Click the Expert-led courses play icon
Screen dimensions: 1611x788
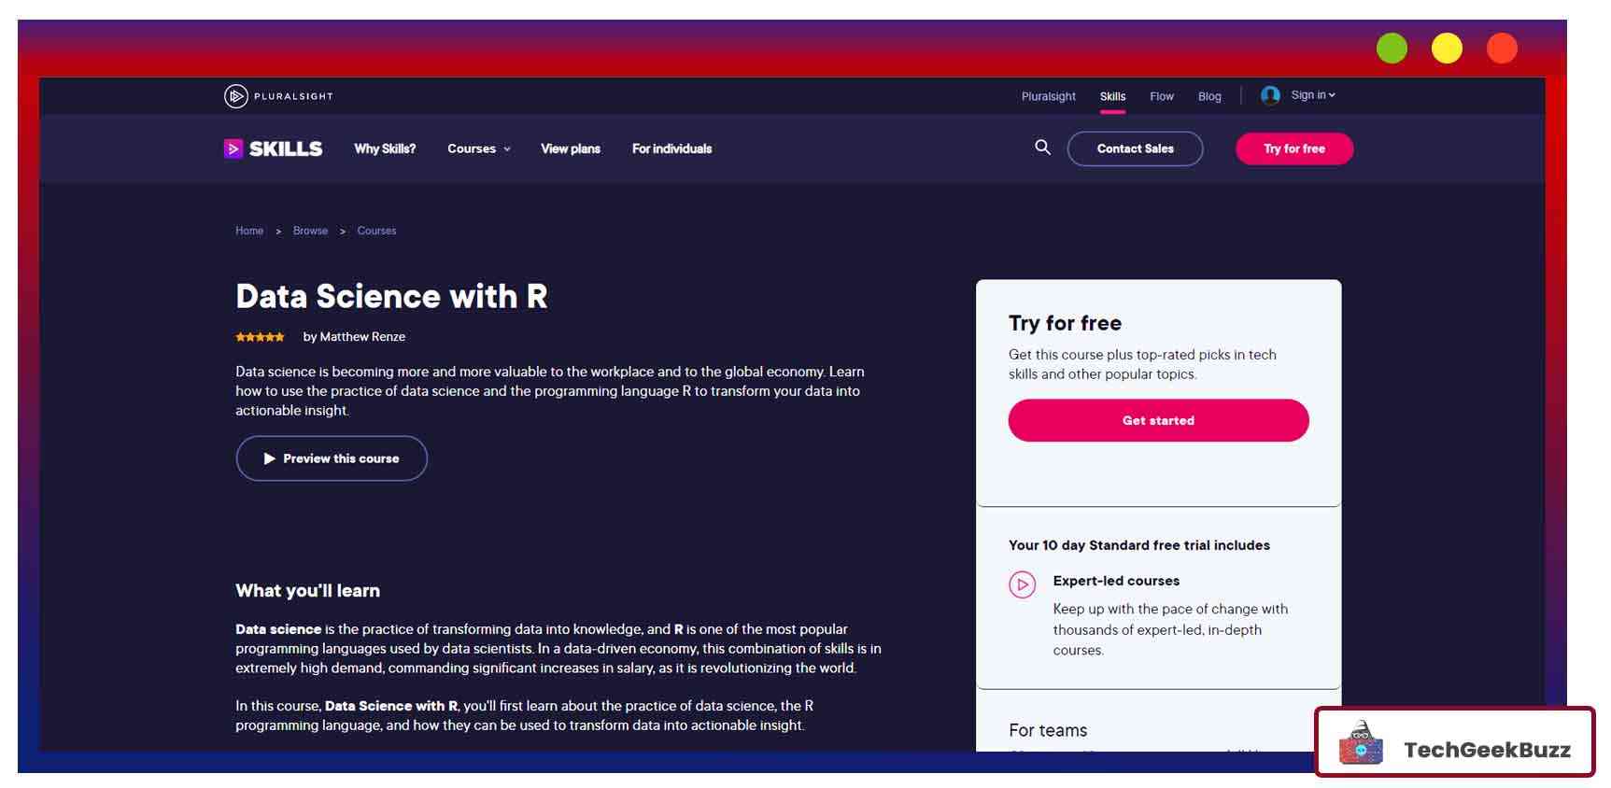(1022, 585)
